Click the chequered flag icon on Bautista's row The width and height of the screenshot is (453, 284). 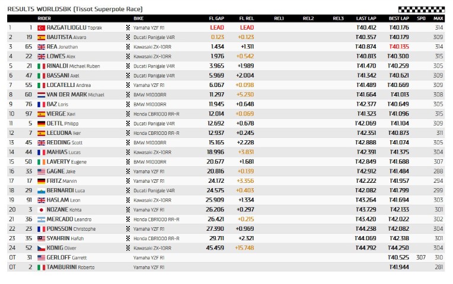click(x=128, y=37)
